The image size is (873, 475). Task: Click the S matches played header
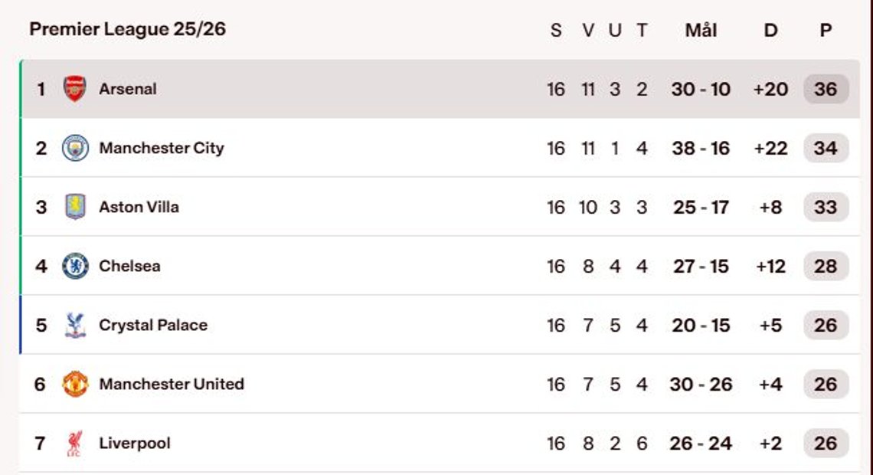pyautogui.click(x=556, y=30)
